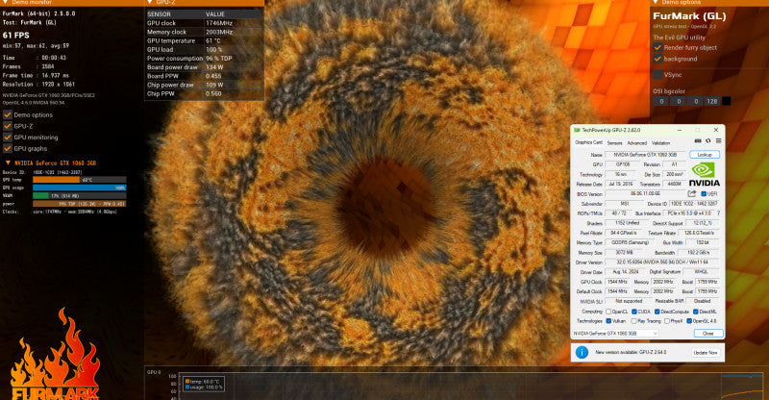This screenshot has height=400, width=769.
Task: Click the GPU load sensor row
Action: 204,50
